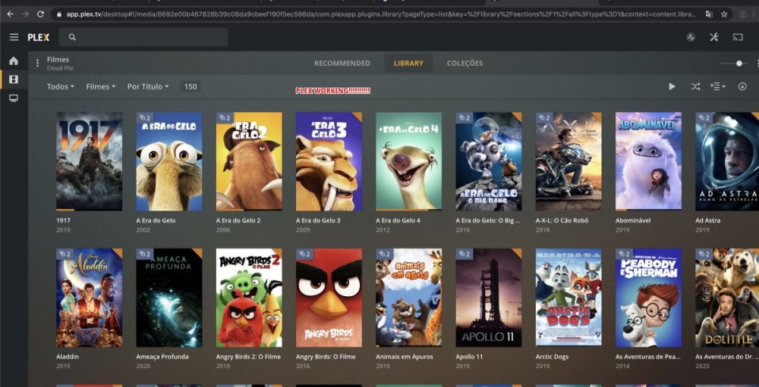Click in the Plex search field
Viewport: 759px width, 387px height.
(143, 37)
